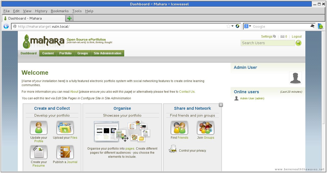Switch to the Groups tab

click(82, 53)
